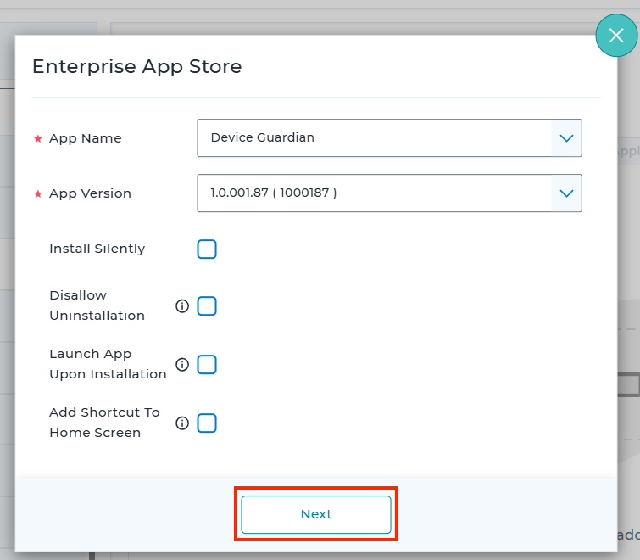Click info icon beside Launch App Upon Installation
Screen dimensions: 640x560
(182, 365)
